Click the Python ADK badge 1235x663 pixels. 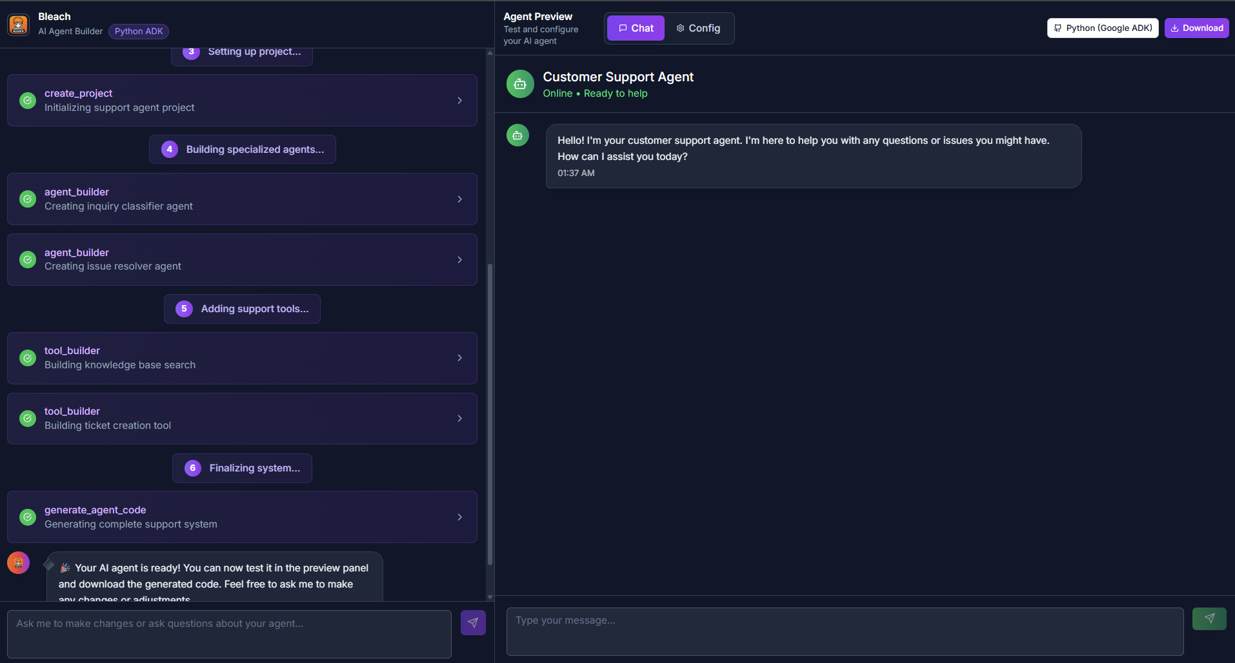coord(139,32)
